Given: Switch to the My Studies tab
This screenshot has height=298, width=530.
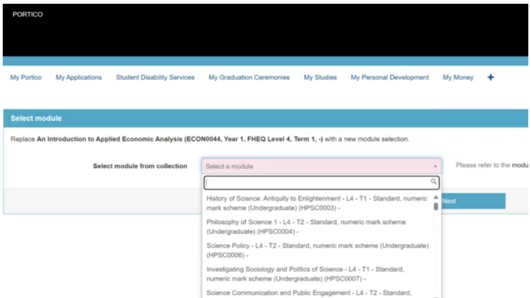Looking at the screenshot, I should [320, 78].
